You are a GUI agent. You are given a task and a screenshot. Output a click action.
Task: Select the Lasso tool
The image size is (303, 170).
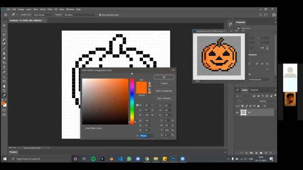4,34
